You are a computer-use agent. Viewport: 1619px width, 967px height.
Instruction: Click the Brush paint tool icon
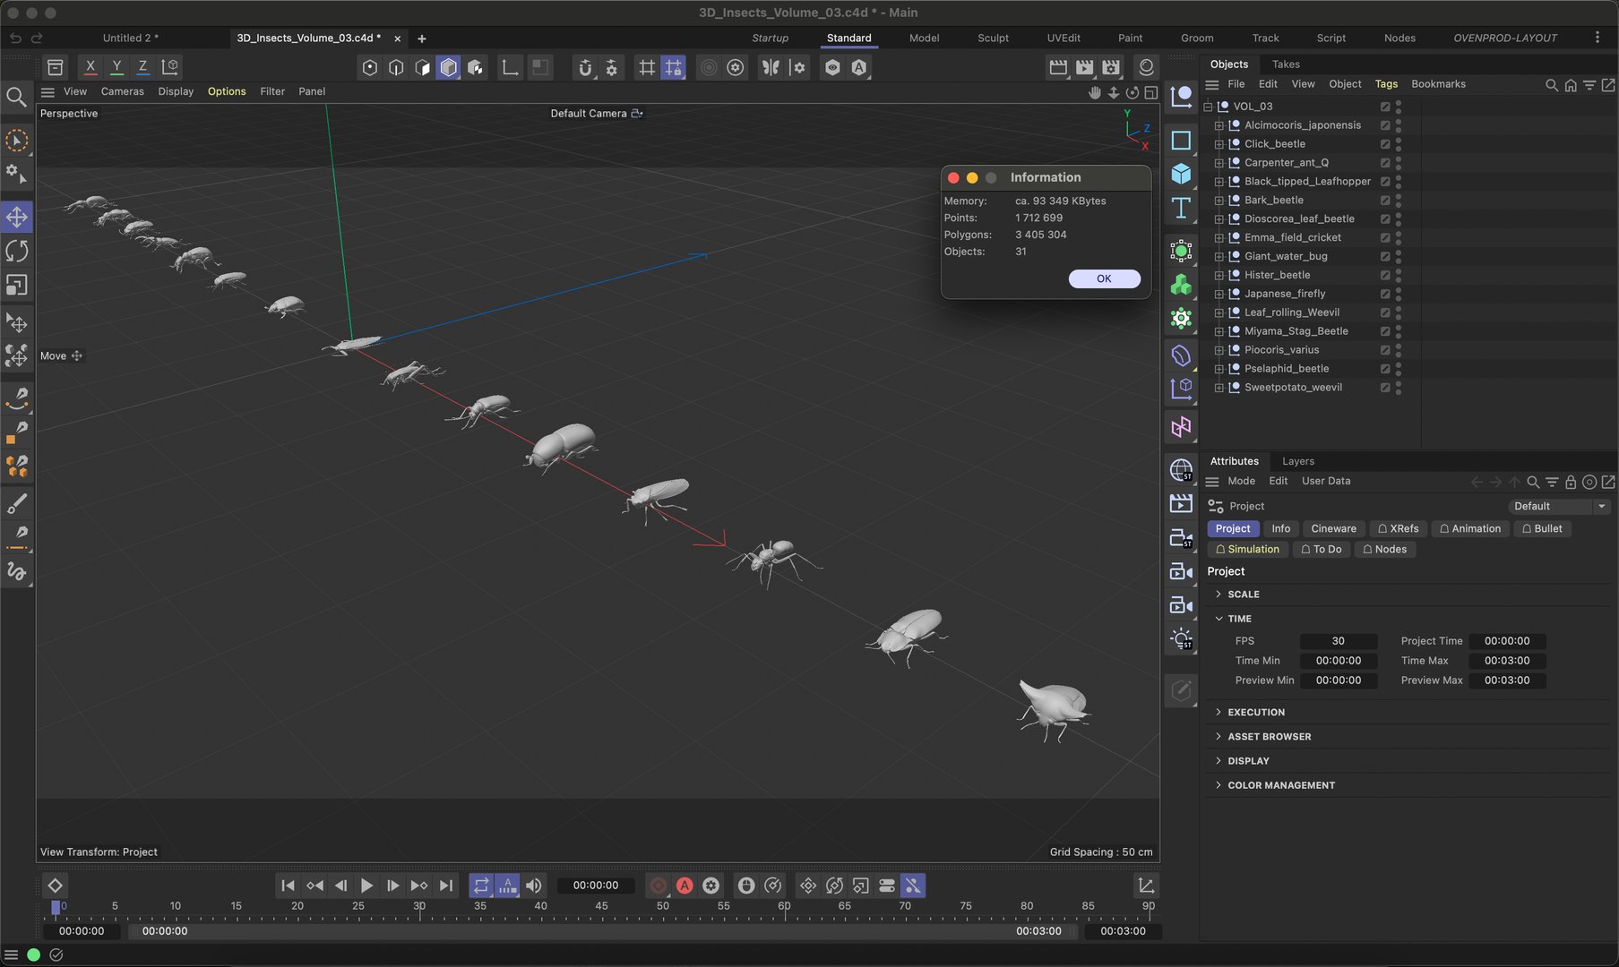[x=17, y=503]
